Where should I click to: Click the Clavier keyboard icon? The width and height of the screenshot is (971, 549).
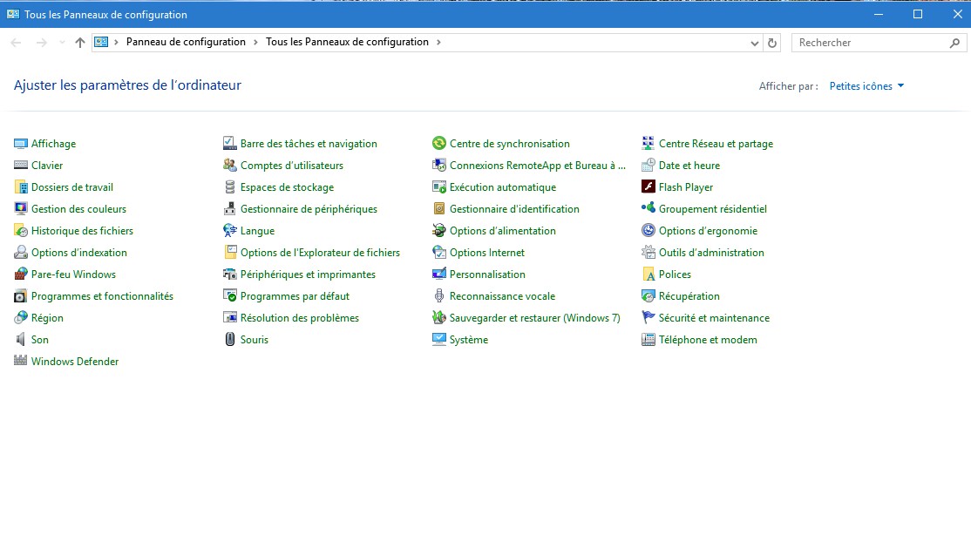pyautogui.click(x=20, y=166)
